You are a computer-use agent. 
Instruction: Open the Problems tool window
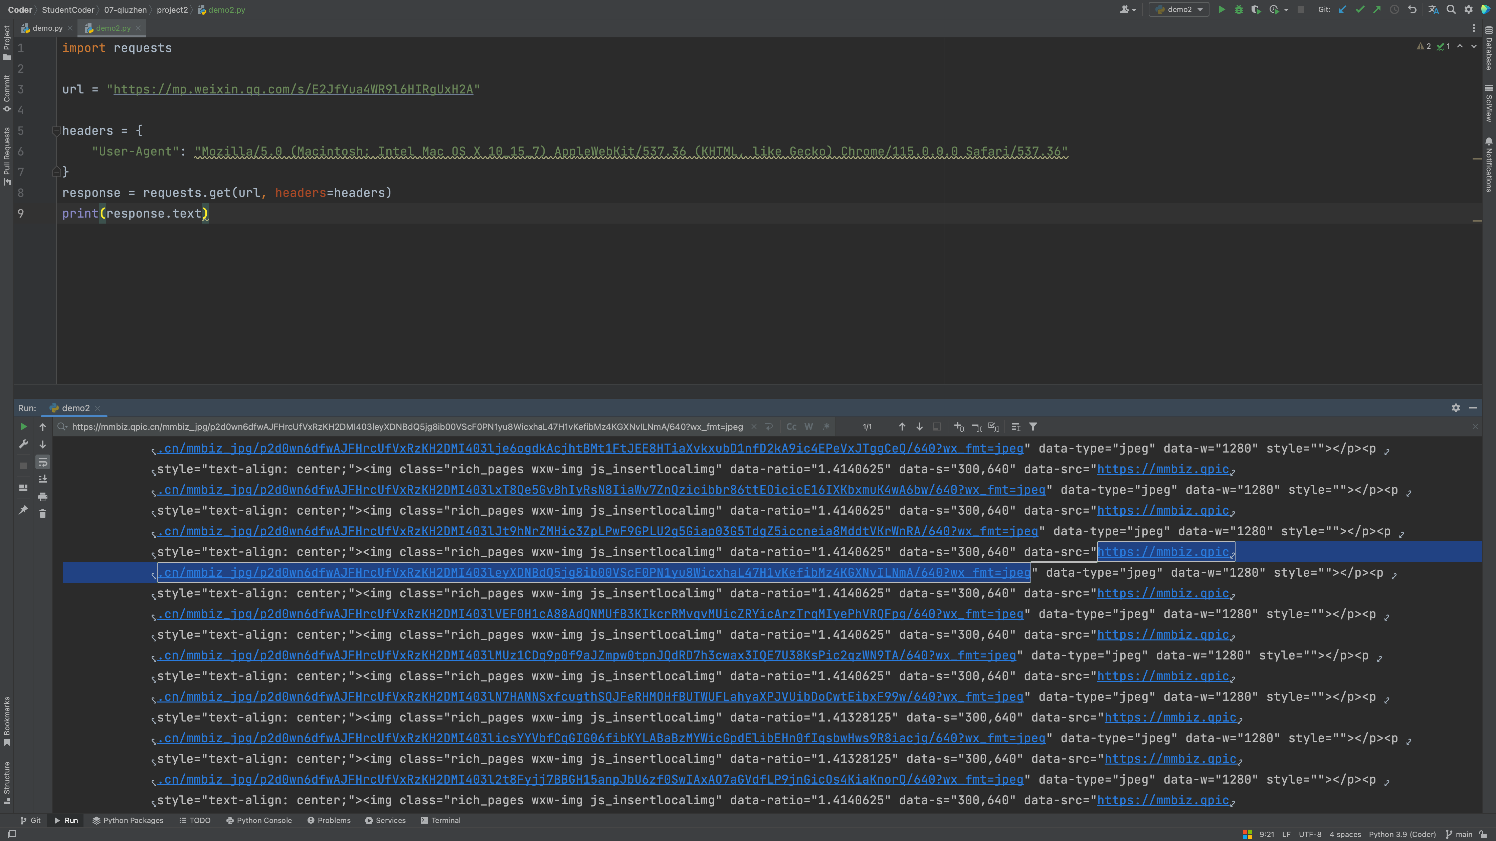(329, 820)
